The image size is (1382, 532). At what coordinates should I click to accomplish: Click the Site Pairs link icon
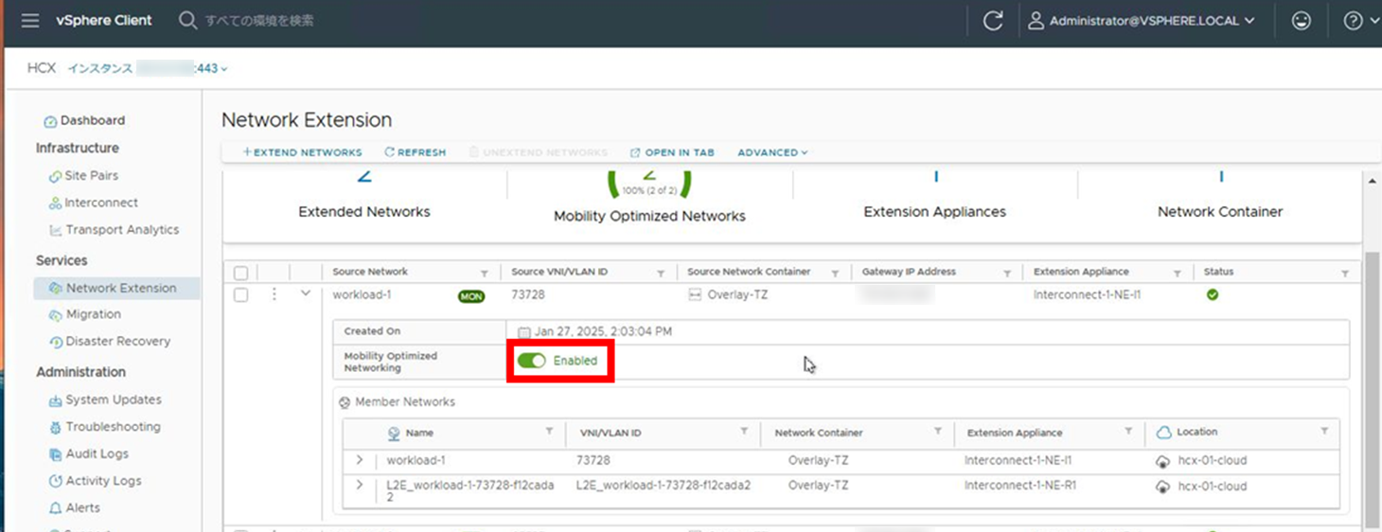click(x=55, y=176)
